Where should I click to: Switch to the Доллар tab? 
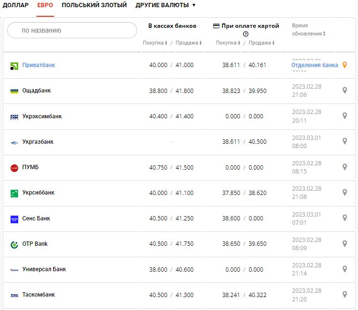click(x=15, y=5)
